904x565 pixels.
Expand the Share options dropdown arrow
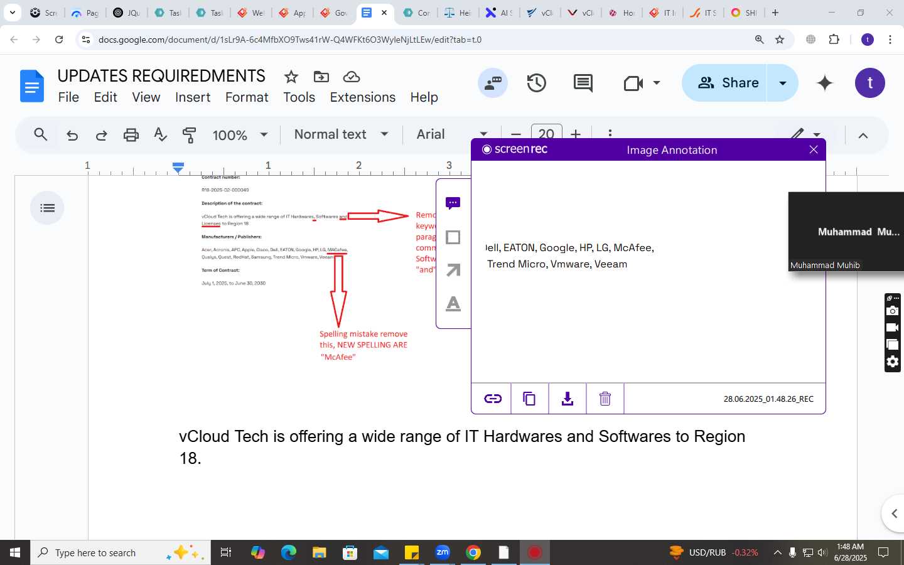(x=783, y=83)
